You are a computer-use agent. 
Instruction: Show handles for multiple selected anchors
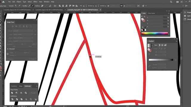30,6
